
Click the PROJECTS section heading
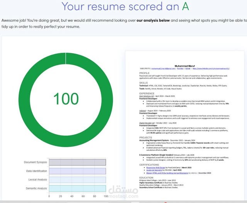[x=145, y=138]
